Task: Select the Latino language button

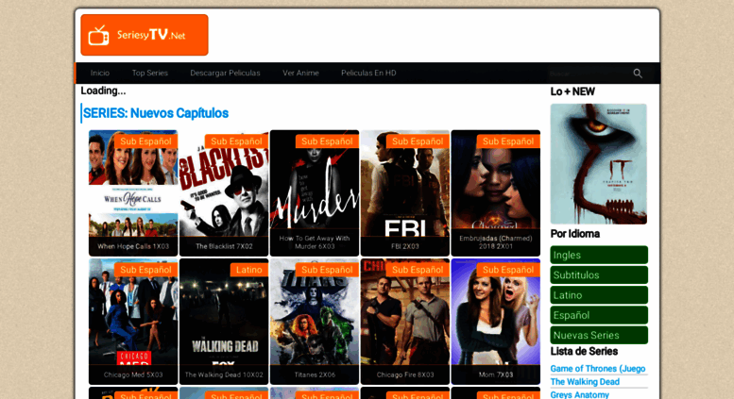Action: (x=599, y=295)
